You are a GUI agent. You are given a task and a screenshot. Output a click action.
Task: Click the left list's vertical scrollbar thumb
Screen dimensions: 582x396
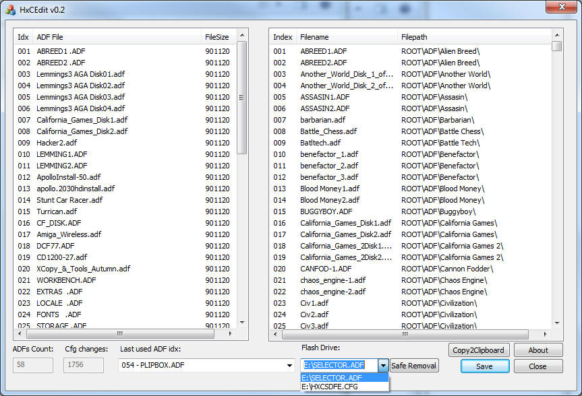(x=242, y=97)
